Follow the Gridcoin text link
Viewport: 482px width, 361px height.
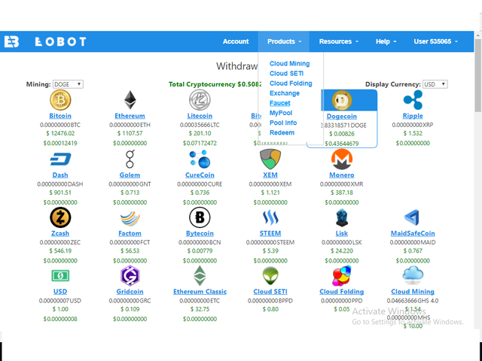tap(130, 292)
